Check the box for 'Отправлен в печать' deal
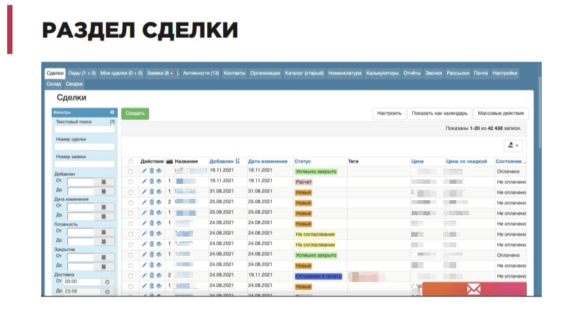The image size is (579, 314). (130, 276)
